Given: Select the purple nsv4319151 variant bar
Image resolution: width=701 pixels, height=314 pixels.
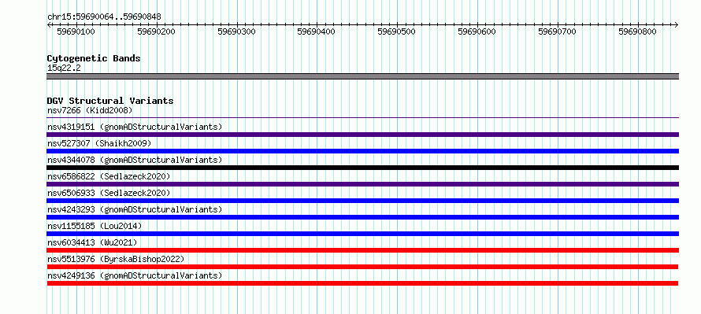Looking at the screenshot, I should [362, 135].
